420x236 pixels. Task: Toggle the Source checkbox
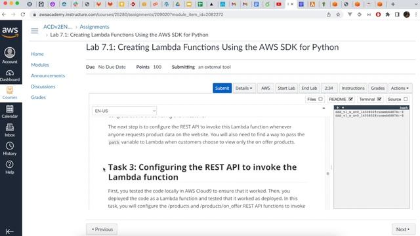[406, 99]
